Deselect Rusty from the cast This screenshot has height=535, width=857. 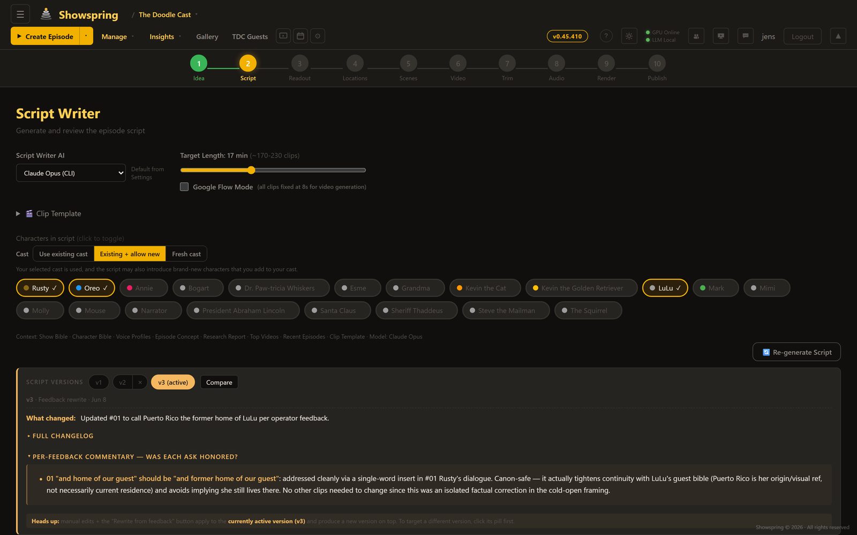(x=40, y=288)
